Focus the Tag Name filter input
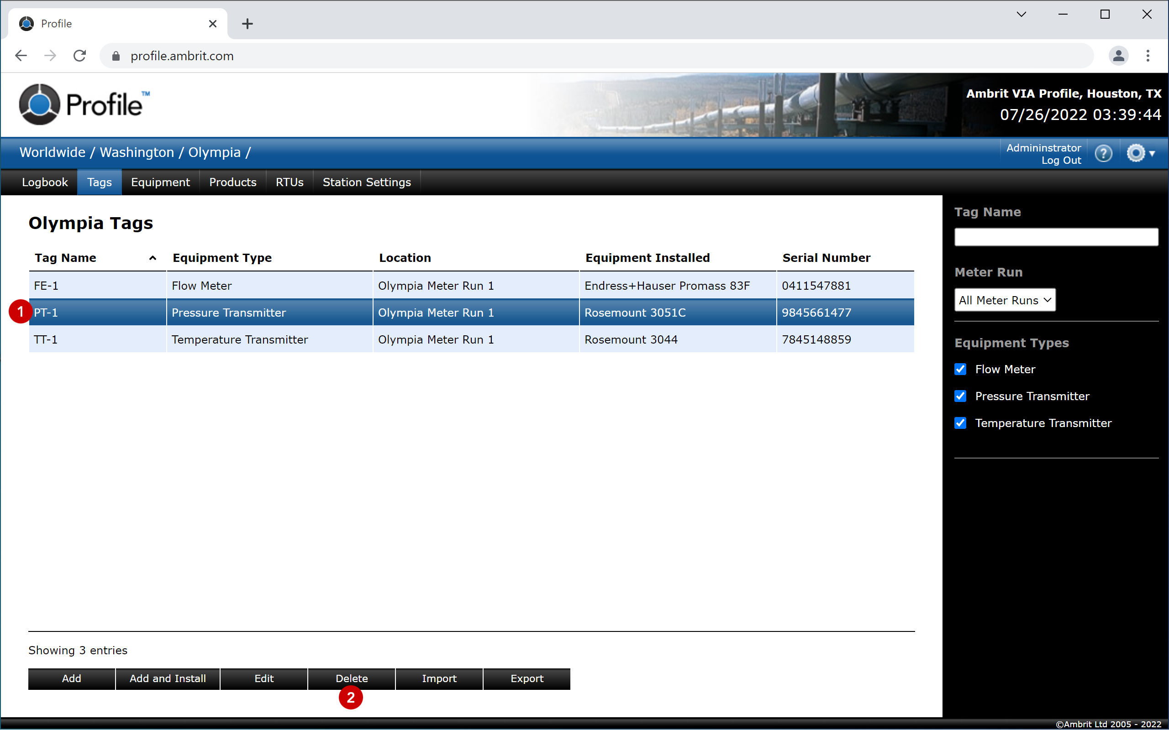 (x=1056, y=237)
